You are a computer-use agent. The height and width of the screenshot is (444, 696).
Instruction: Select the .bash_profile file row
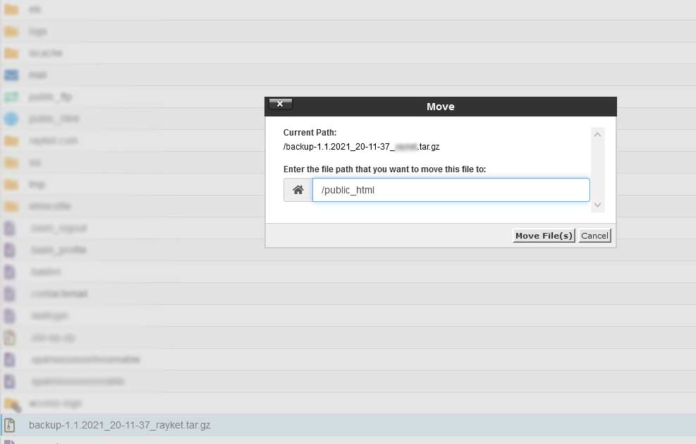pos(58,250)
